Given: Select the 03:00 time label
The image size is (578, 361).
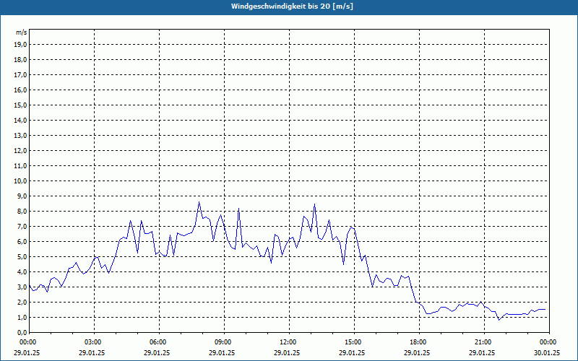Looking at the screenshot, I should point(93,342).
